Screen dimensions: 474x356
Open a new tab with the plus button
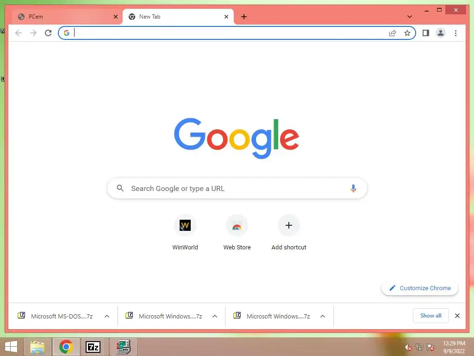(244, 17)
